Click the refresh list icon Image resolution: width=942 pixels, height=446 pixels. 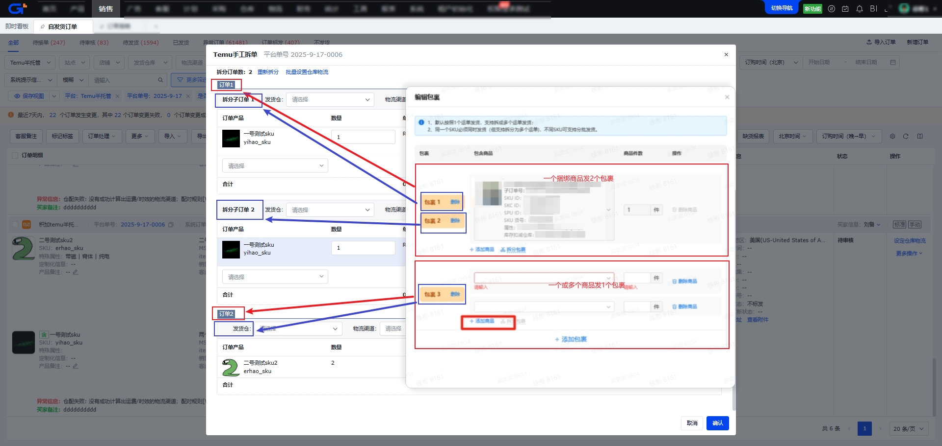906,136
